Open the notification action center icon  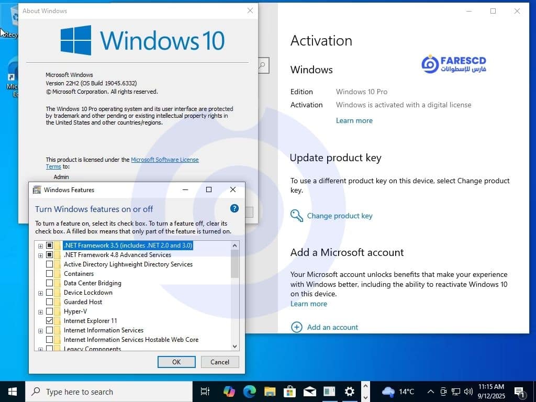519,392
